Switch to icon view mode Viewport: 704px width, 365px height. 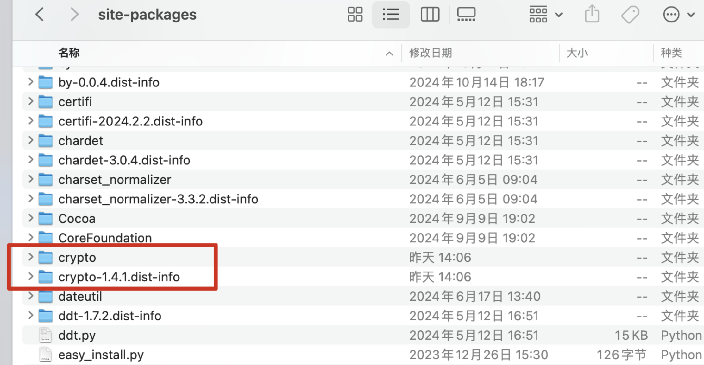[355, 14]
